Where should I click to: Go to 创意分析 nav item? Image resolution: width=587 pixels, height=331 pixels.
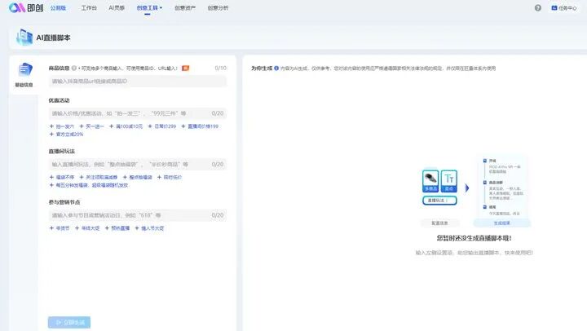coord(218,8)
